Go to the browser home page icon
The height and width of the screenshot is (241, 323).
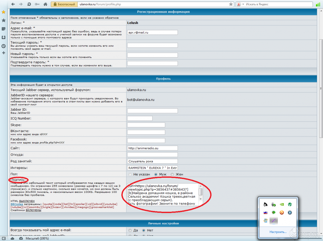[x=45, y=4]
